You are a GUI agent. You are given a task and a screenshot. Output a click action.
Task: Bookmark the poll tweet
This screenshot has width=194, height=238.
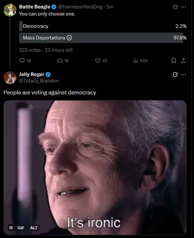point(174,61)
